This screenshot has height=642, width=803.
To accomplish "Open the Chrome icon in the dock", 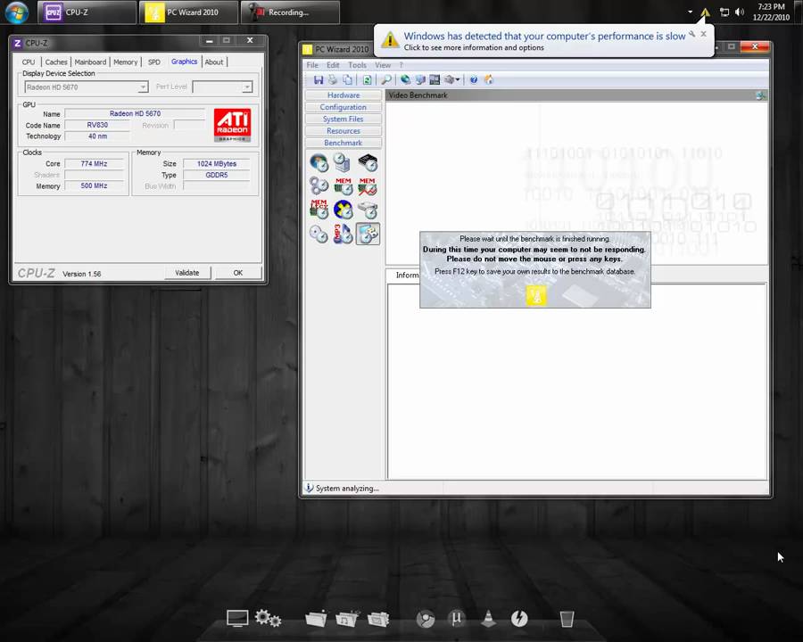I will point(425,619).
